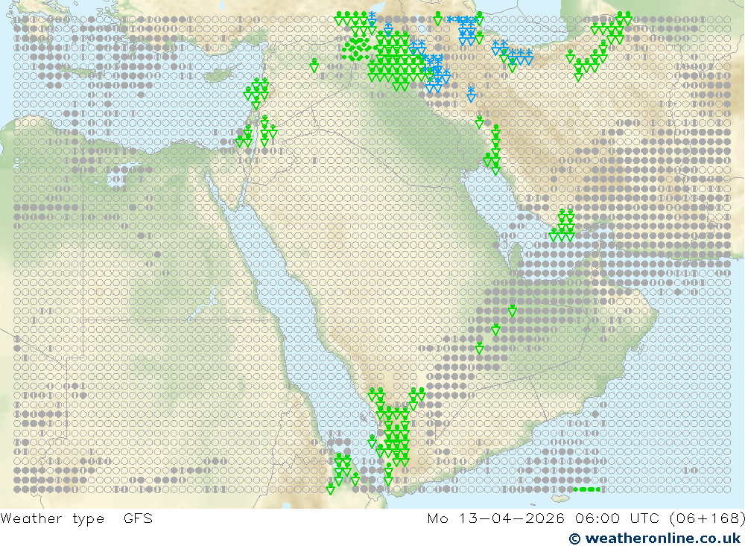Viewport: 745px width, 546px height.
Task: Select the date 'Mo 13-04-2026' text
Action: pyautogui.click(x=496, y=518)
